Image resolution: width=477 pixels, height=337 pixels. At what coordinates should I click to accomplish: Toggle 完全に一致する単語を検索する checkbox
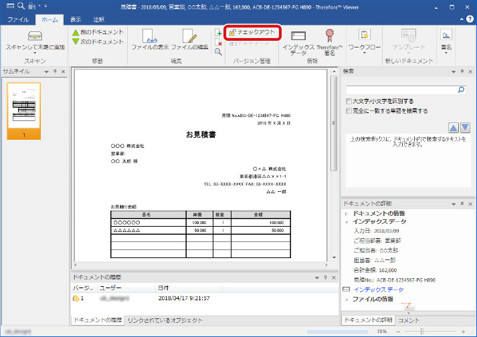pyautogui.click(x=349, y=111)
